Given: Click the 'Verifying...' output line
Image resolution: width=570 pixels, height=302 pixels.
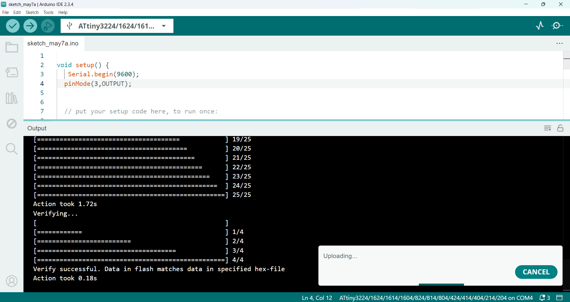Looking at the screenshot, I should click(x=55, y=214).
